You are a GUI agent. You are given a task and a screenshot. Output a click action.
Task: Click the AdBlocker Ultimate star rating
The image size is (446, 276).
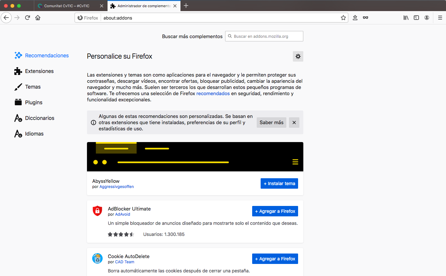(121, 234)
